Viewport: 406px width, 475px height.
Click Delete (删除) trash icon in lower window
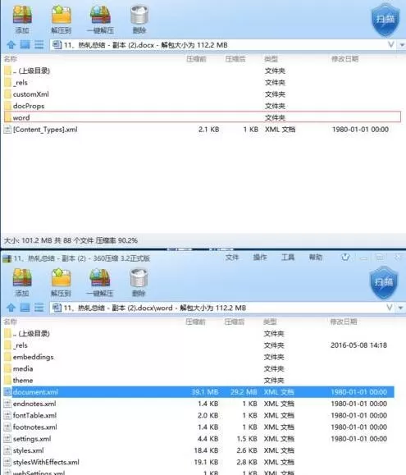[139, 281]
